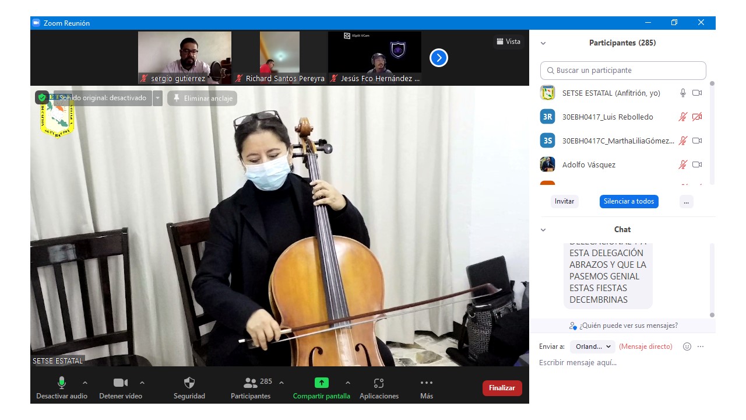Click Adolfo Vásquez muted microphone icon
This screenshot has width=746, height=420.
[x=683, y=164]
